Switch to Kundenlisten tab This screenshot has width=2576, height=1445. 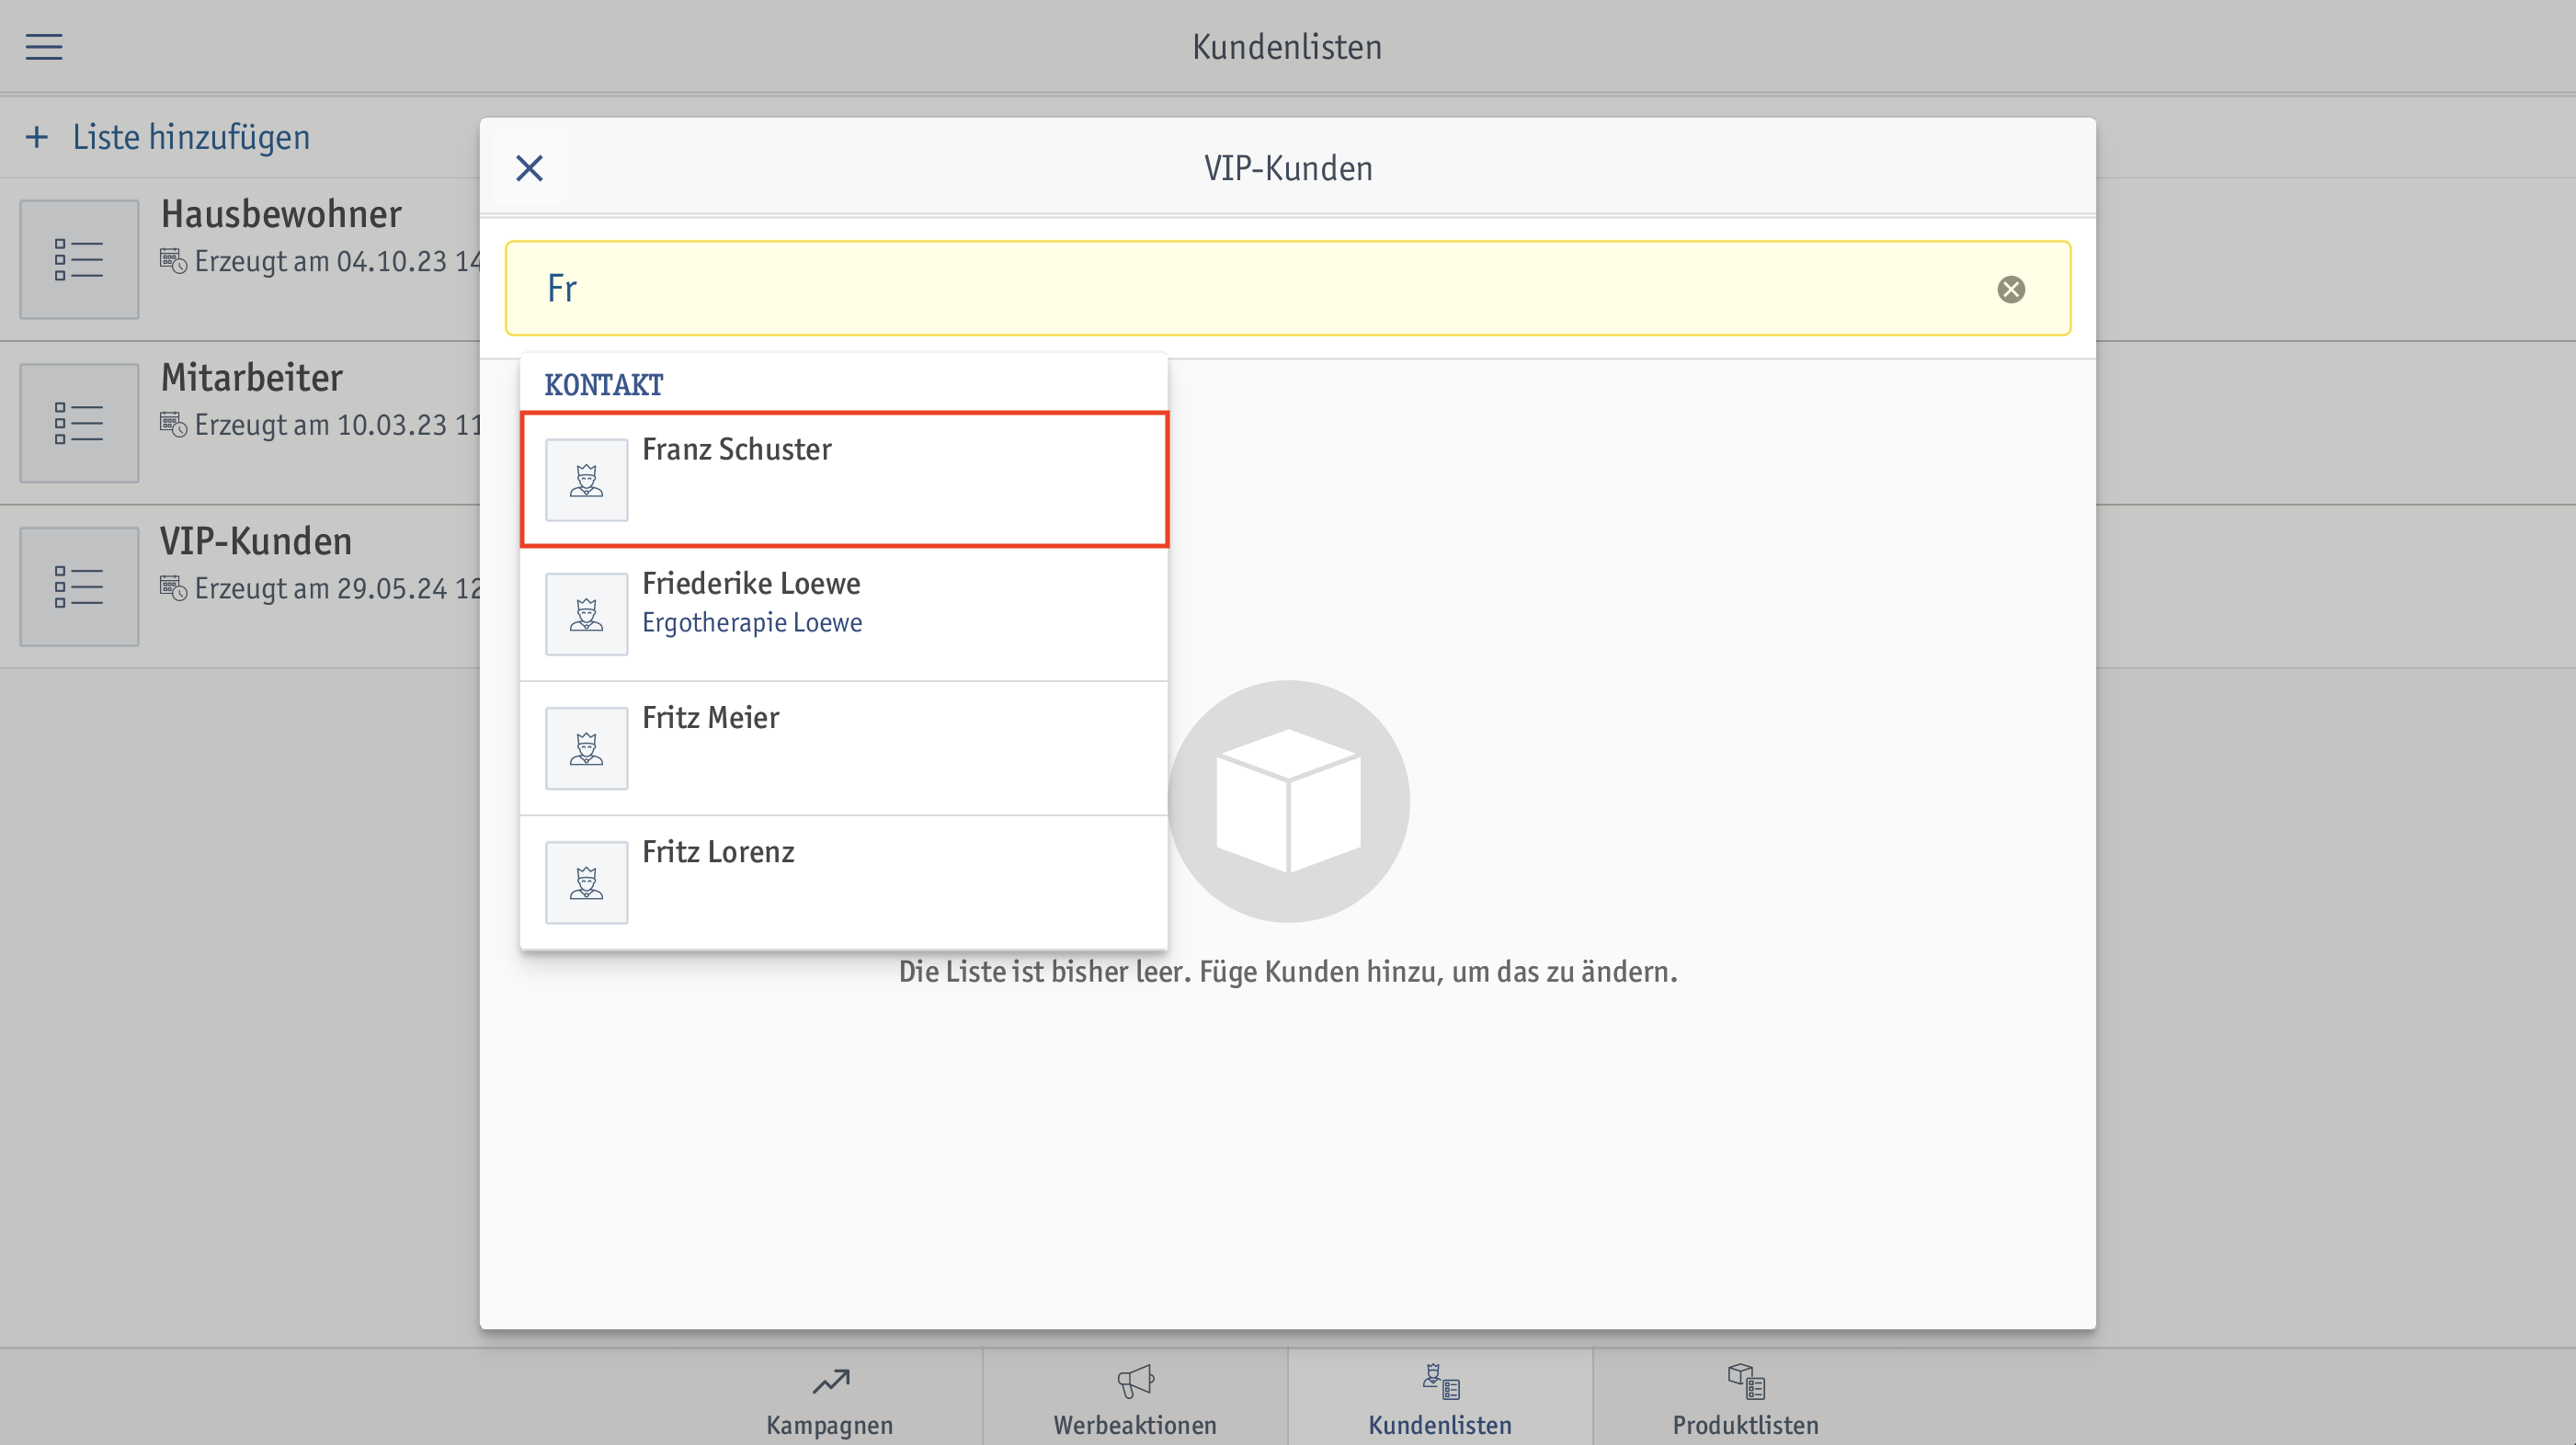(1440, 1398)
